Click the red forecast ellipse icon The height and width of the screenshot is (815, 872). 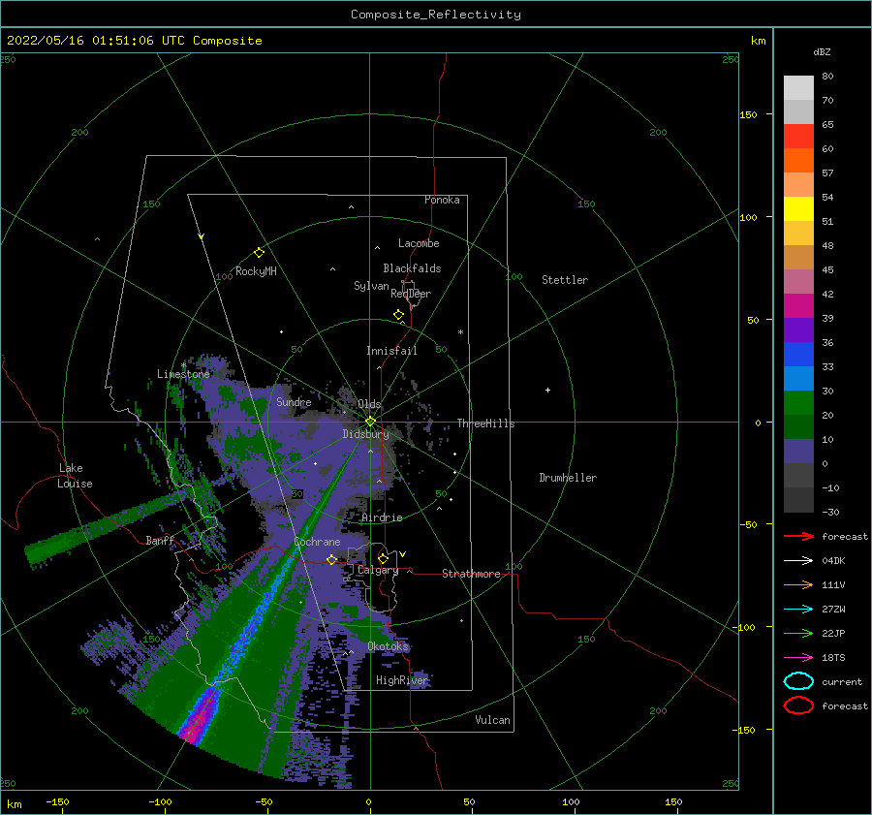pyautogui.click(x=798, y=705)
